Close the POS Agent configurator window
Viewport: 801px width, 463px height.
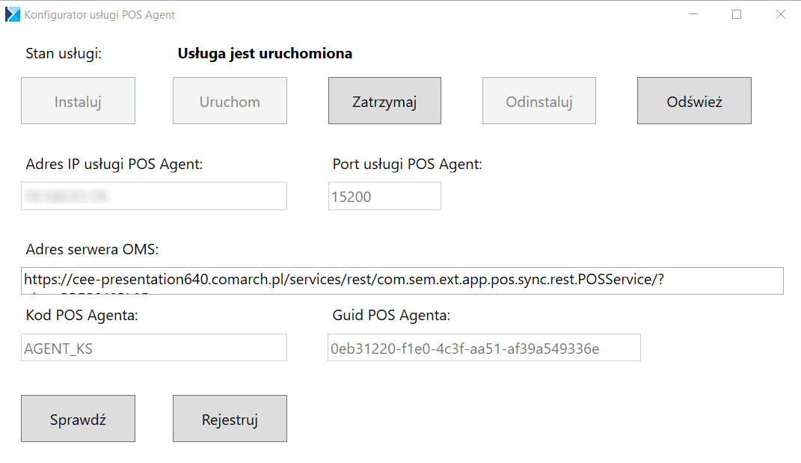781,14
